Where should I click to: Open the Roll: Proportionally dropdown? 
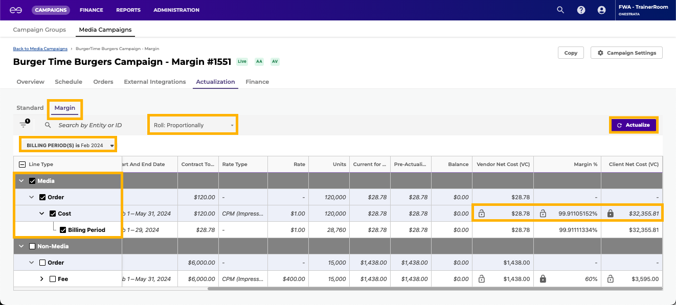(193, 125)
